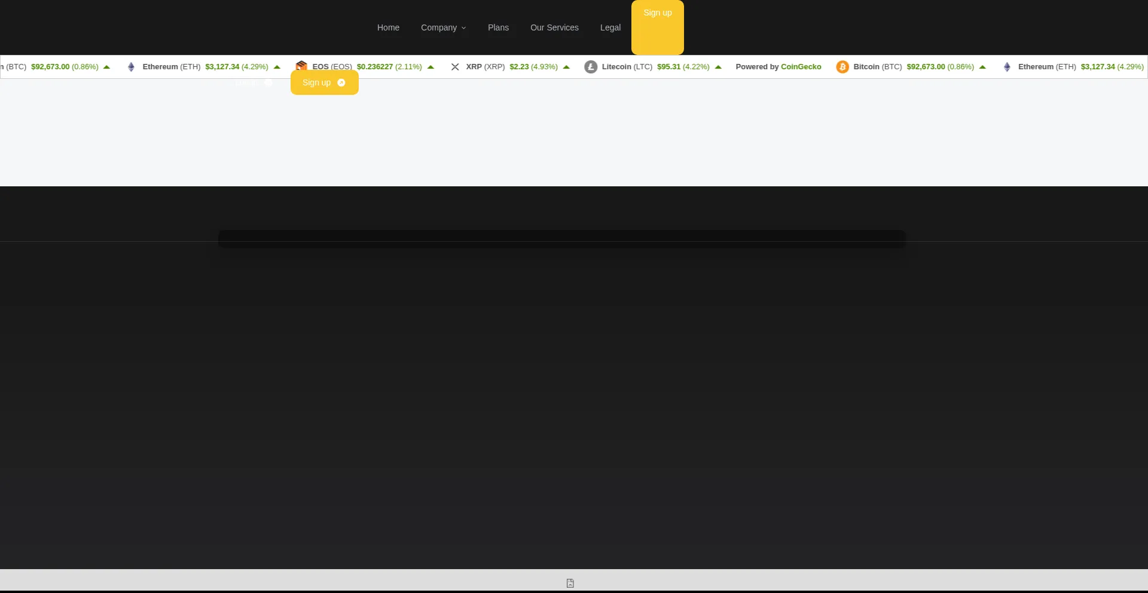Go to the Home page link
This screenshot has height=593, width=1148.
388,27
